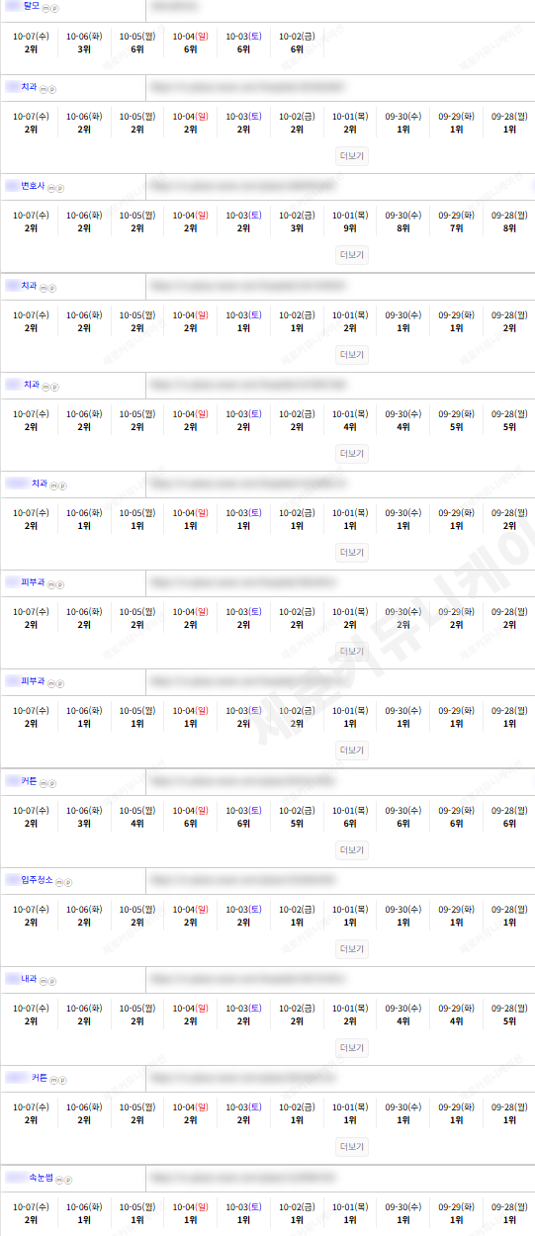Open the 변호사 keyword link
Image resolution: width=535 pixels, height=1236 pixels.
point(35,186)
